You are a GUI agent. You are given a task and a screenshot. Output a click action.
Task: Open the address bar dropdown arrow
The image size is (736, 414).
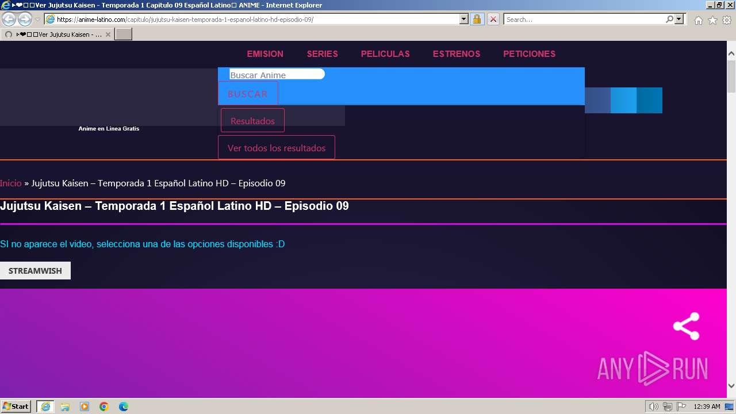(464, 19)
